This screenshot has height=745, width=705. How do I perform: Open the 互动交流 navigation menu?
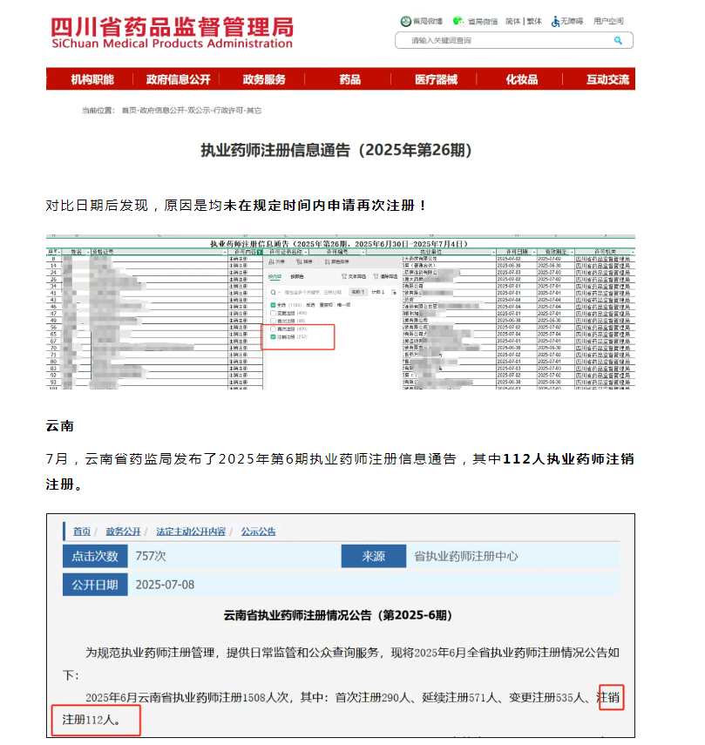[x=607, y=79]
